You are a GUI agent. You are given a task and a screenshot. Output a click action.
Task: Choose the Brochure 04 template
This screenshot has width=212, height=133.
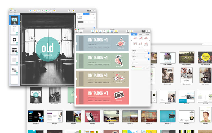point(187,97)
